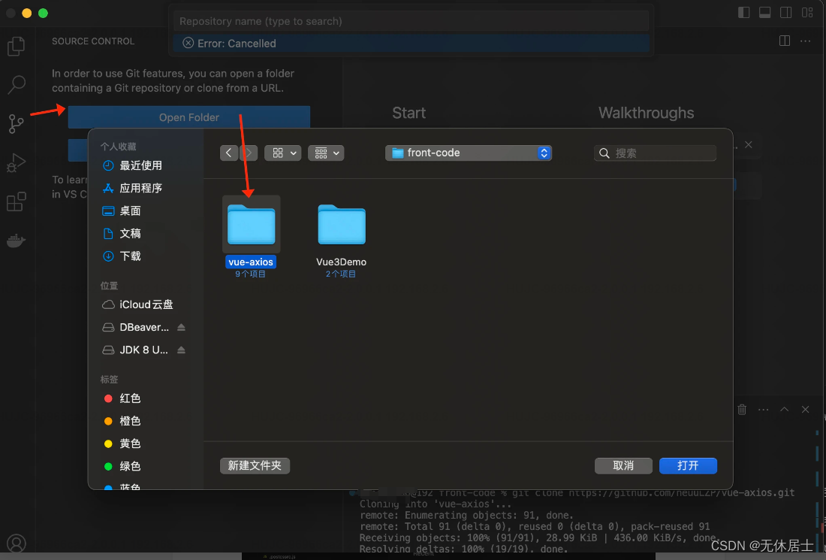Image resolution: width=826 pixels, height=560 pixels.
Task: Open the grouping options dropdown
Action: 326,153
